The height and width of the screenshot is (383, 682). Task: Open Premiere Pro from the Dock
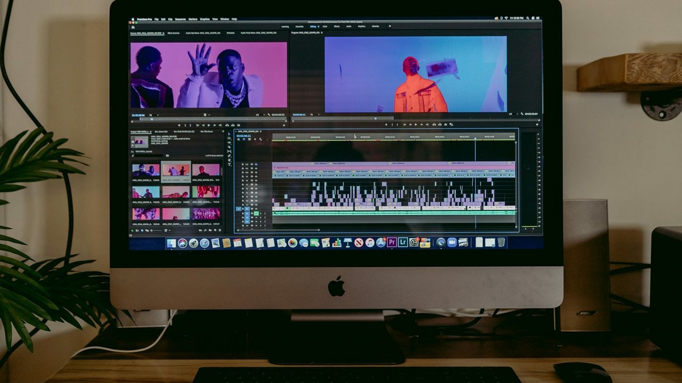392,243
